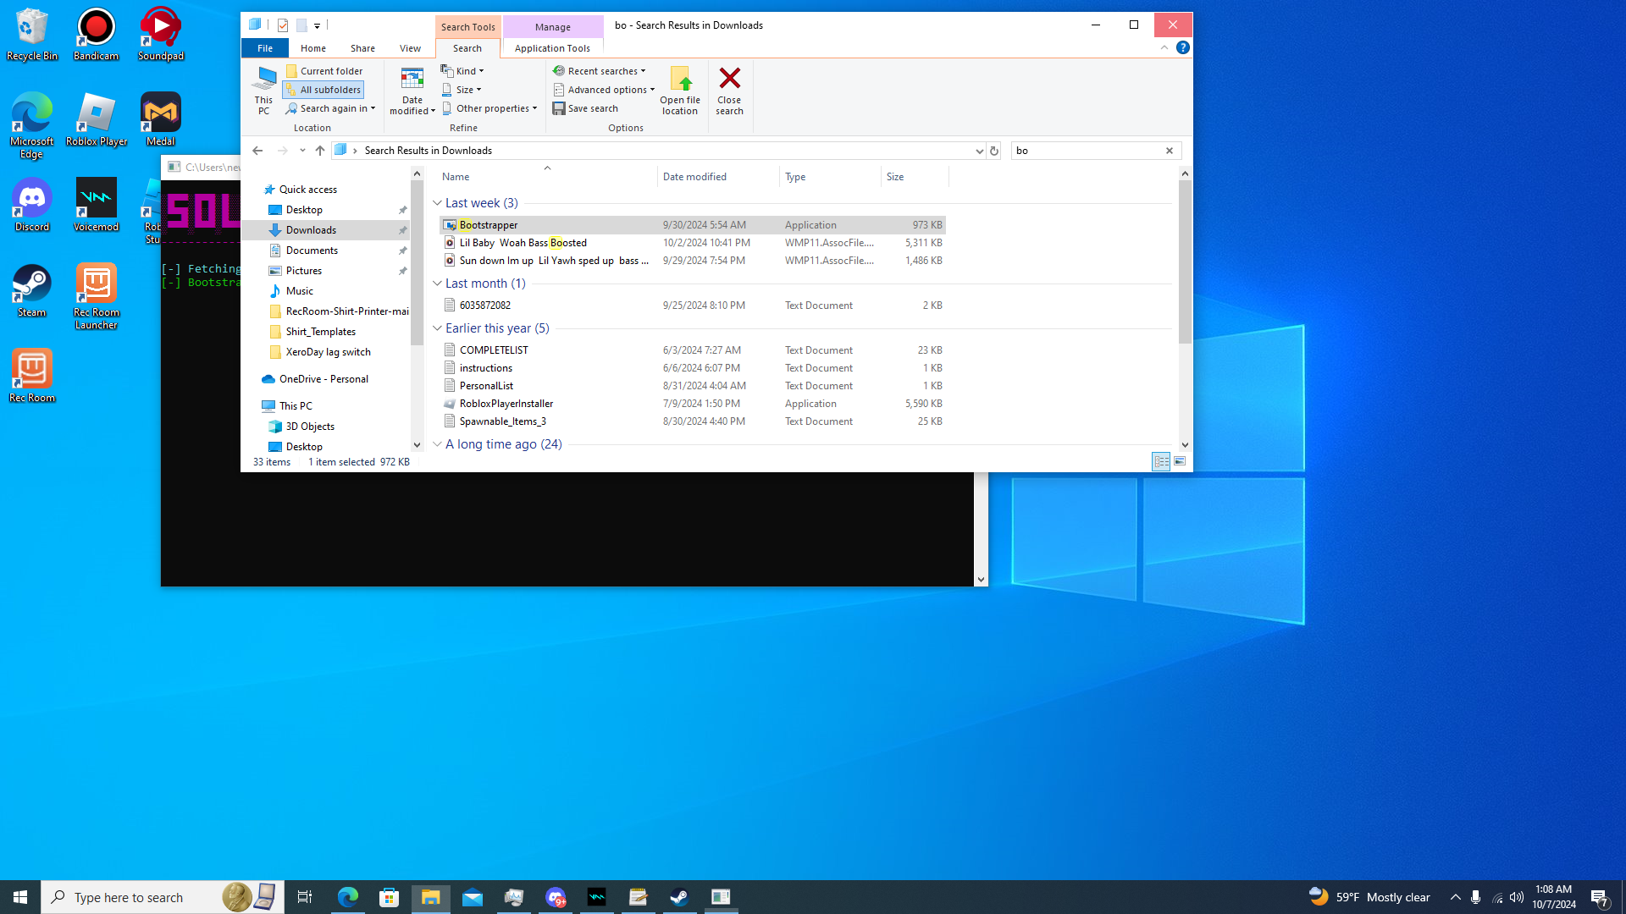Click the This PC location icon

point(263,80)
